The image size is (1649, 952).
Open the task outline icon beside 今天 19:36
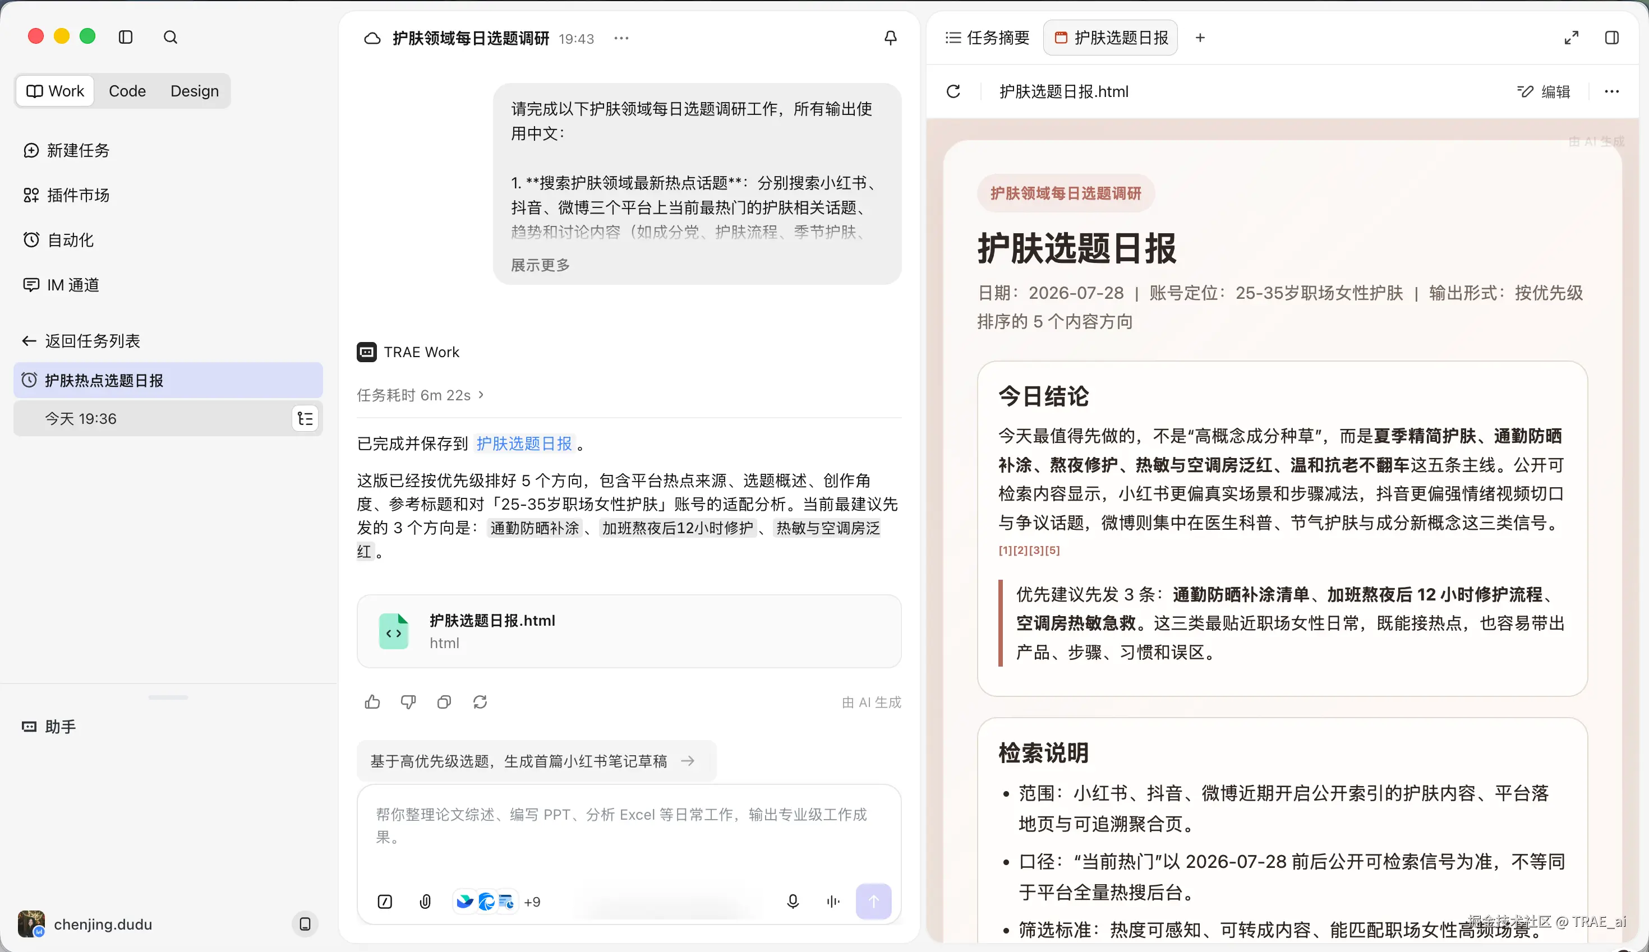point(305,418)
